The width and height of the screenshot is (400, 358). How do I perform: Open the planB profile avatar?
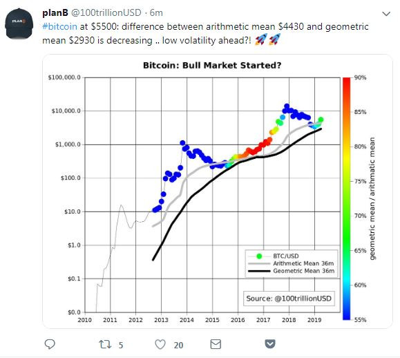point(19,23)
